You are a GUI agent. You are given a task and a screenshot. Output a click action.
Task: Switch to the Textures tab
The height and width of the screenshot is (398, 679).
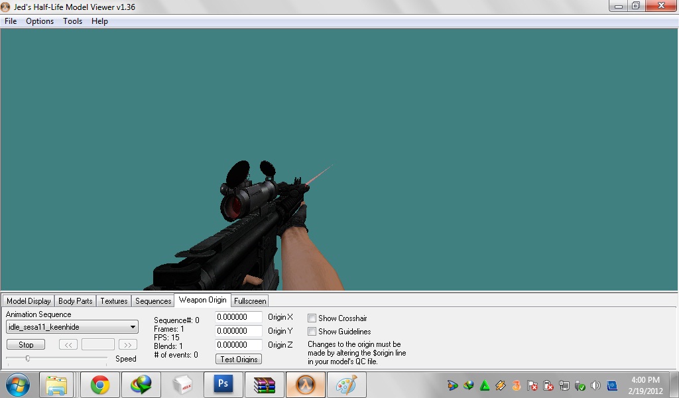coord(114,301)
